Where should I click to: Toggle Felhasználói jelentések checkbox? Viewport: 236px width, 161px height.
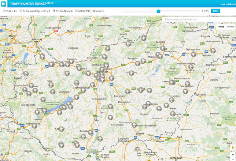click(21, 11)
